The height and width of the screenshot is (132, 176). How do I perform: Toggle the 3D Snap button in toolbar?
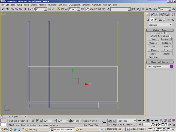click(x=87, y=9)
